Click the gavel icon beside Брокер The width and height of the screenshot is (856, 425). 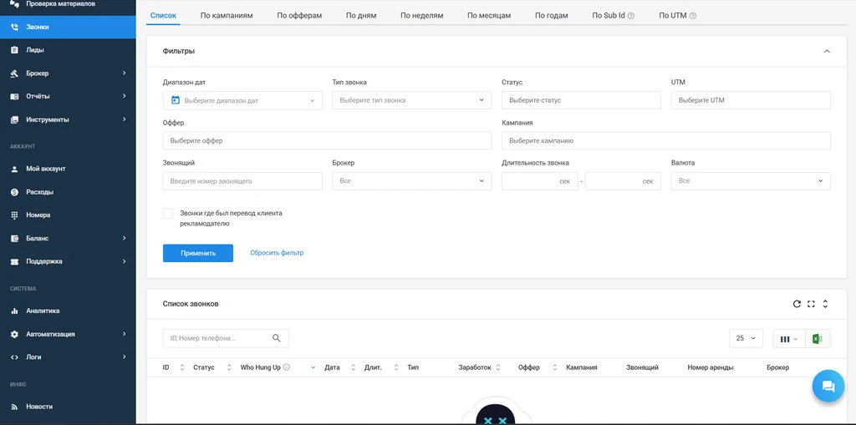click(x=15, y=73)
